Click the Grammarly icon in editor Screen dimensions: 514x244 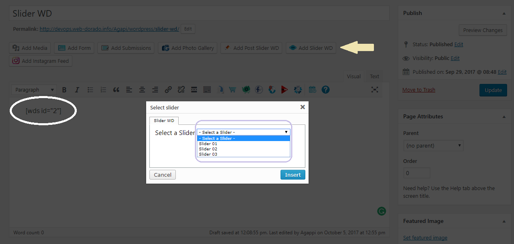click(x=381, y=211)
